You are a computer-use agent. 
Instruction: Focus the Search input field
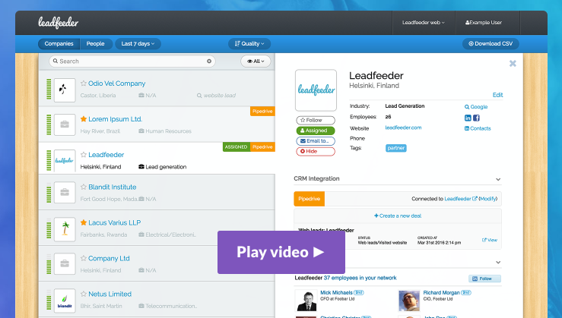[132, 61]
